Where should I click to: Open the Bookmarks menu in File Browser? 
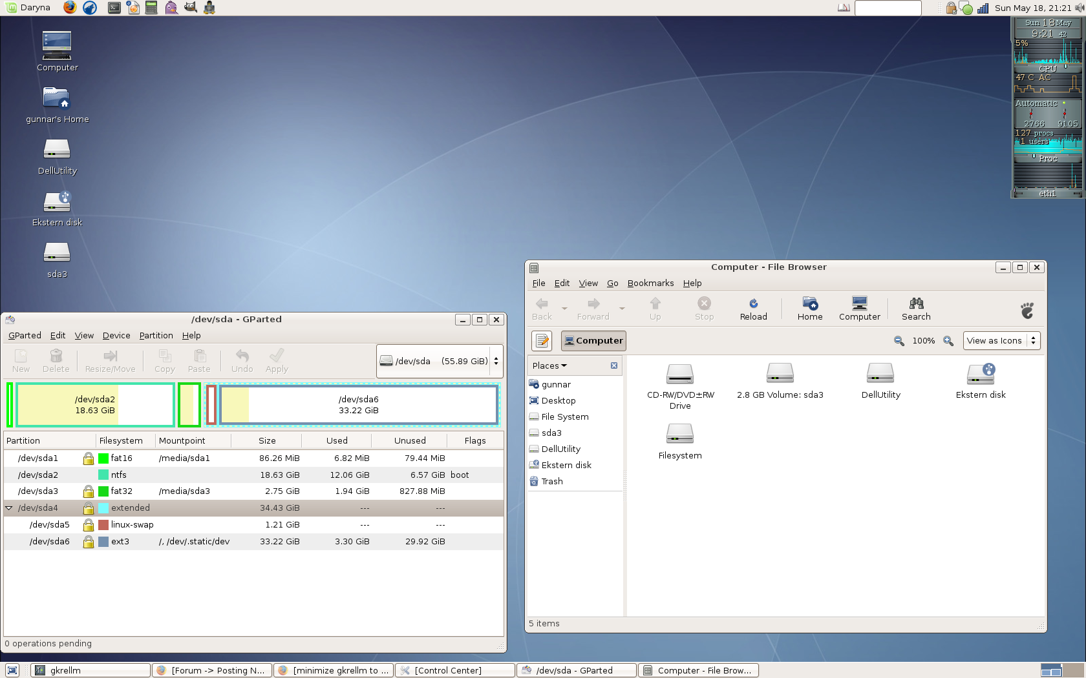[650, 283]
